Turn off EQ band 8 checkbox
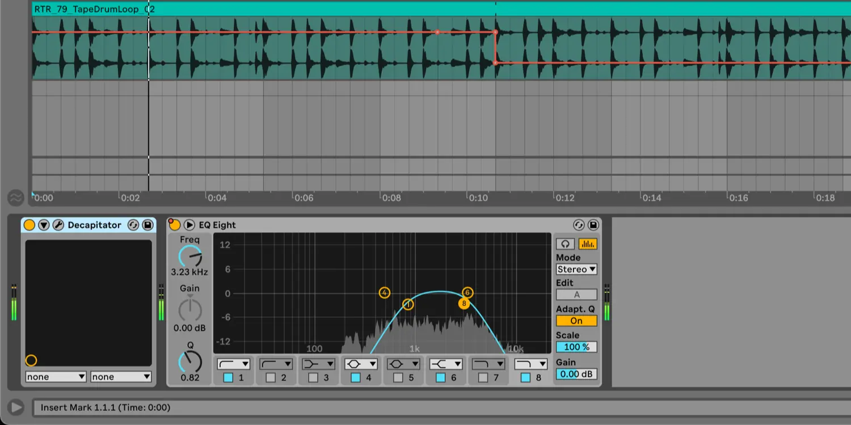Image resolution: width=851 pixels, height=425 pixels. pyautogui.click(x=526, y=377)
